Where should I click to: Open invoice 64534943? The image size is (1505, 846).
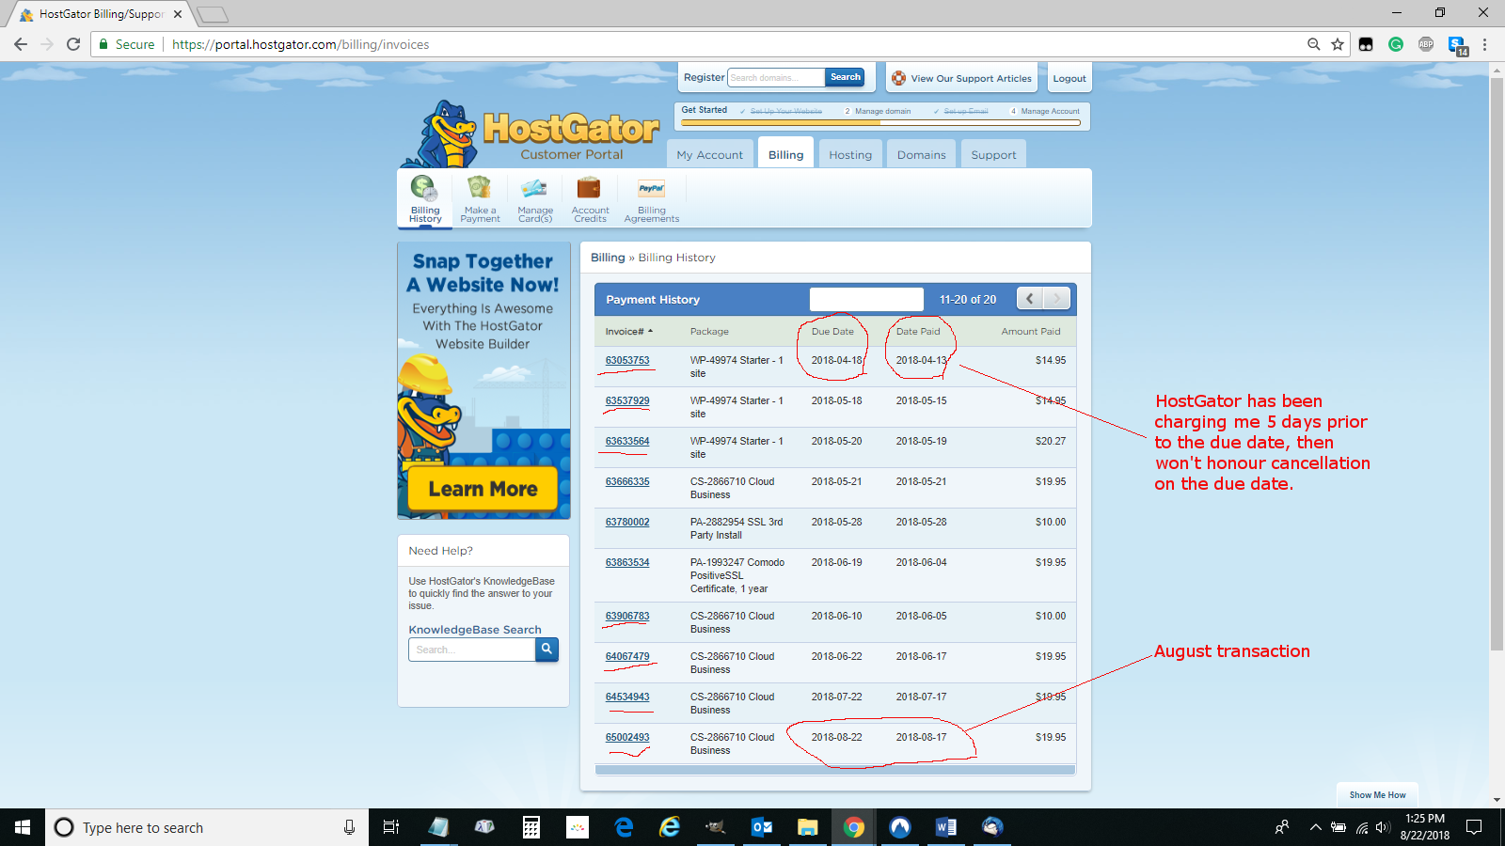627,697
